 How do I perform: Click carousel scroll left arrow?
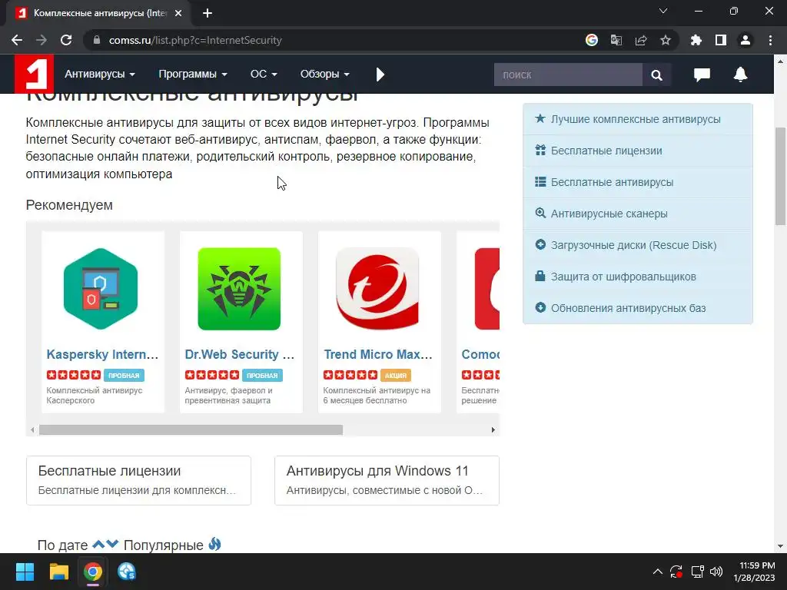[32, 430]
